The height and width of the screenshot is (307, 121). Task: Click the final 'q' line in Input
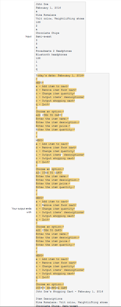click(36, 69)
